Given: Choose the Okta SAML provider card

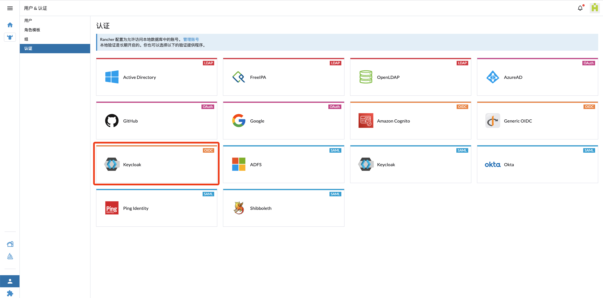Looking at the screenshot, I should [537, 164].
